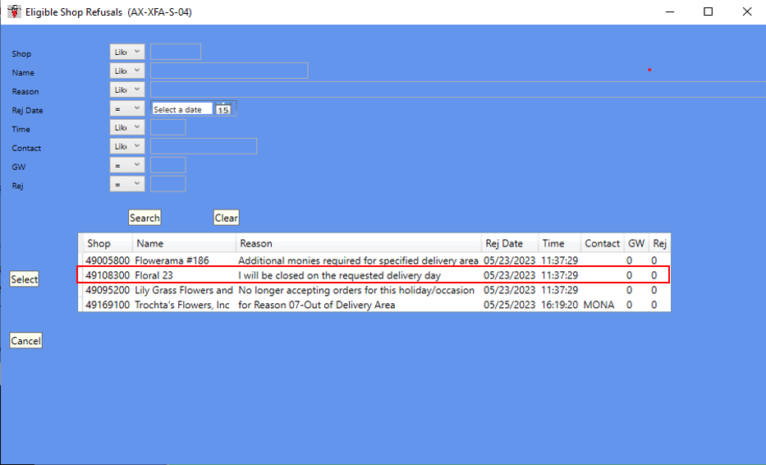Close the Eligible Shop Refusals window
The height and width of the screenshot is (465, 766).
pos(747,12)
